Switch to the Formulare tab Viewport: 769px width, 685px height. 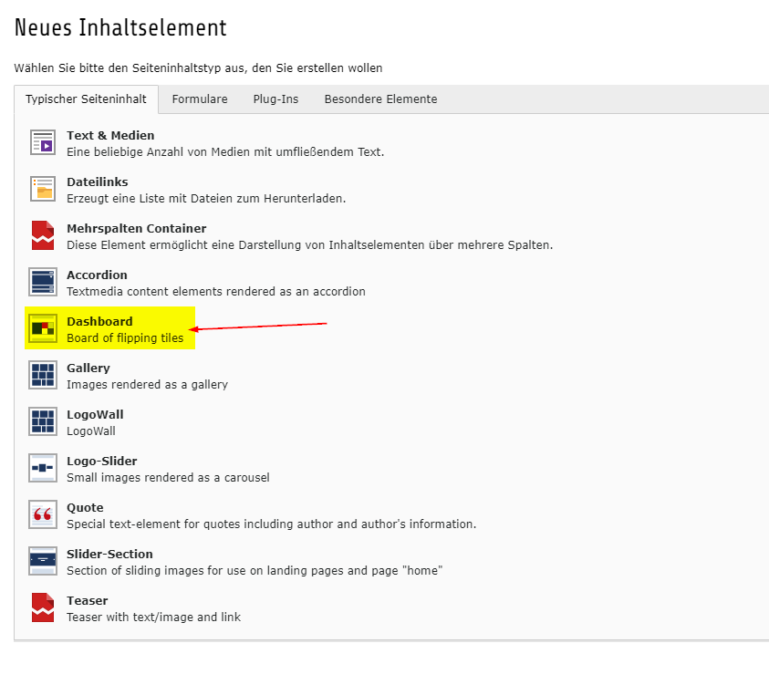pos(200,99)
